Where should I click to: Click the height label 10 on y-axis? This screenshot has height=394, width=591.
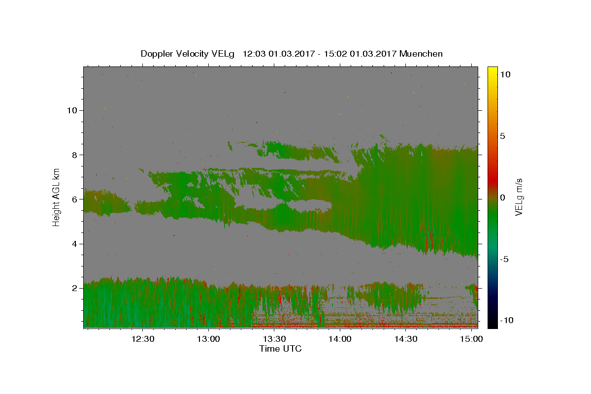(71, 110)
